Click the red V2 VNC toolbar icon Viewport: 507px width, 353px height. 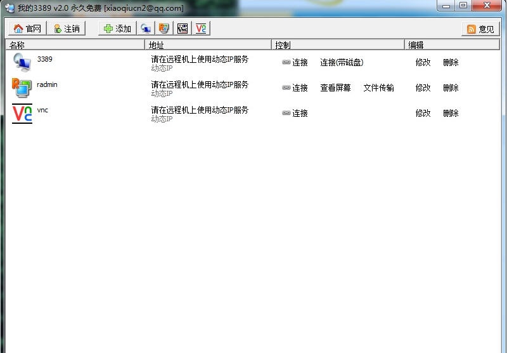coord(201,29)
